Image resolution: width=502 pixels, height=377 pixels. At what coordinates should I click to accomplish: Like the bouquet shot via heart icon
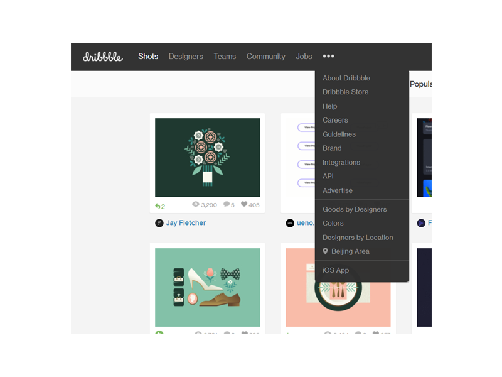[244, 205]
